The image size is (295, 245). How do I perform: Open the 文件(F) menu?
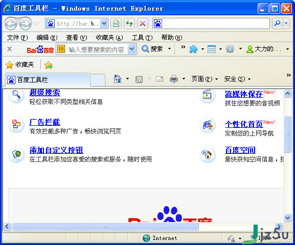tap(17, 38)
